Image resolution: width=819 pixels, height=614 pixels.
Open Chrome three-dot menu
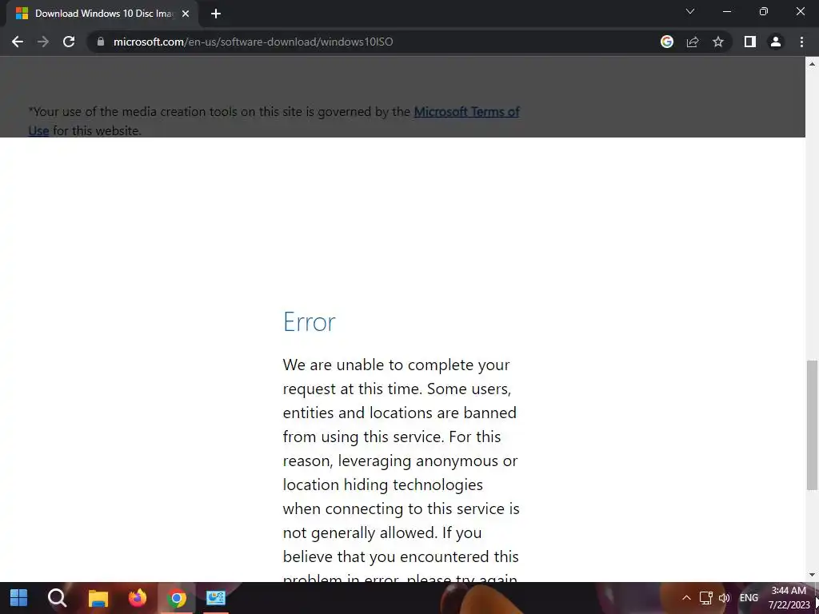(801, 42)
